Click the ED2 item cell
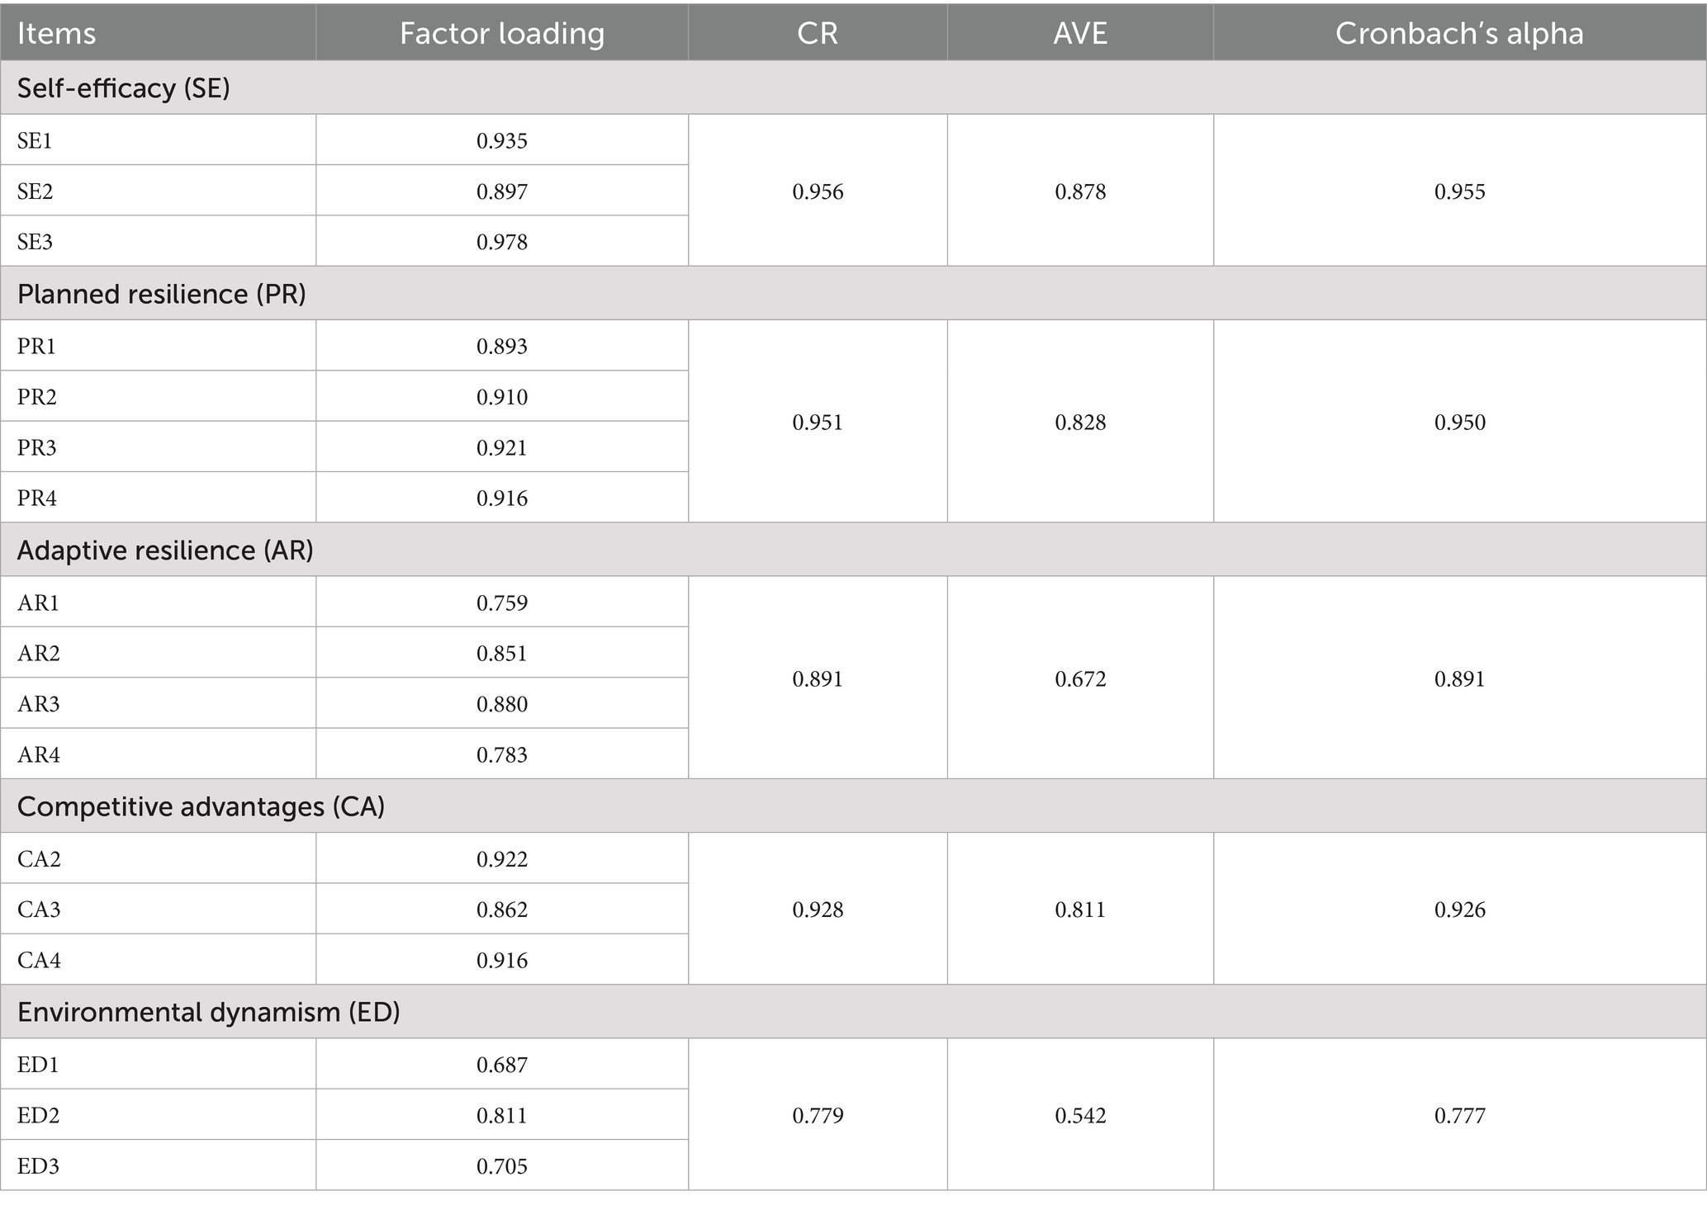The height and width of the screenshot is (1205, 1707). pyautogui.click(x=38, y=1115)
